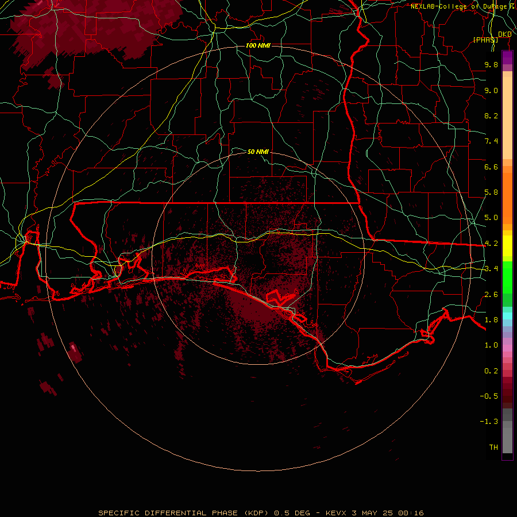Click the 5.0 value on the color scale
The width and height of the screenshot is (517, 517).
tap(491, 218)
